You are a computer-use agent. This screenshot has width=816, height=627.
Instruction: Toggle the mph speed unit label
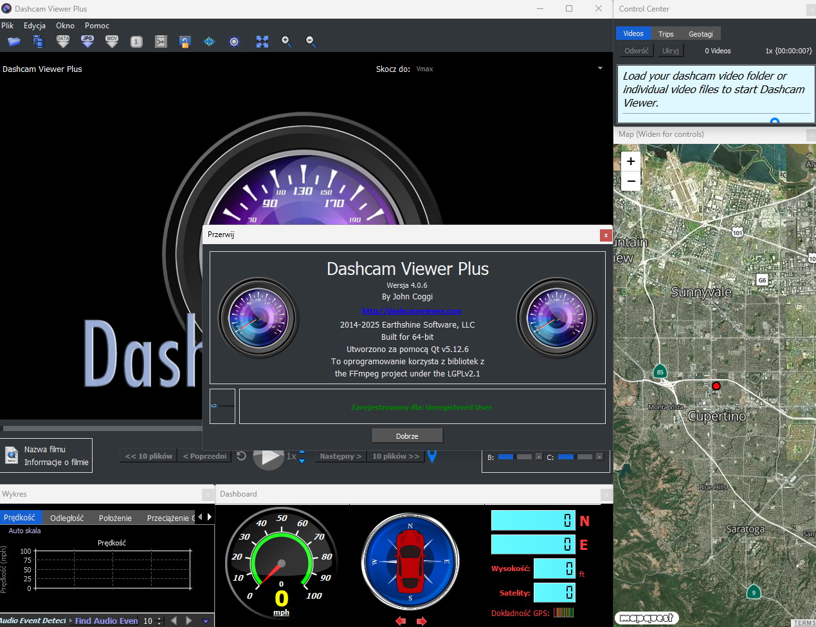[x=281, y=612]
